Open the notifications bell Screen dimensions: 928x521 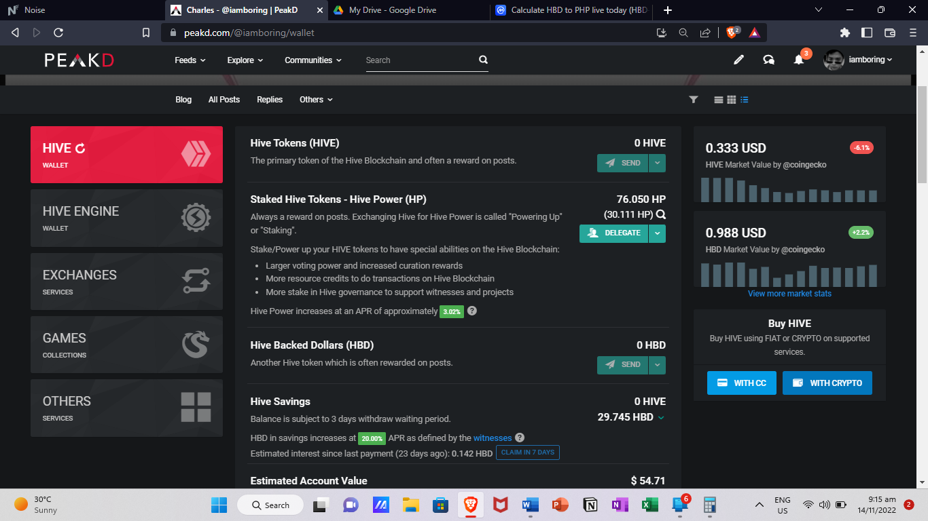799,60
